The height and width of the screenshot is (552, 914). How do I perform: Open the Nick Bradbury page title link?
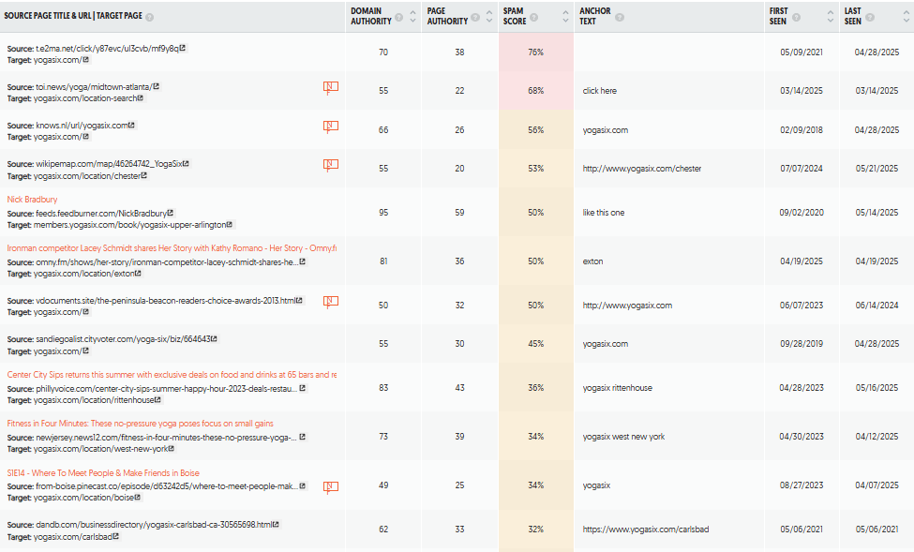[32, 200]
